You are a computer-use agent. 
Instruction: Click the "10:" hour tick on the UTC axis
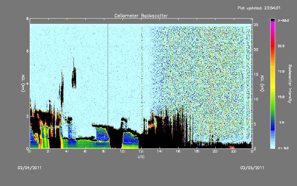click(123, 151)
